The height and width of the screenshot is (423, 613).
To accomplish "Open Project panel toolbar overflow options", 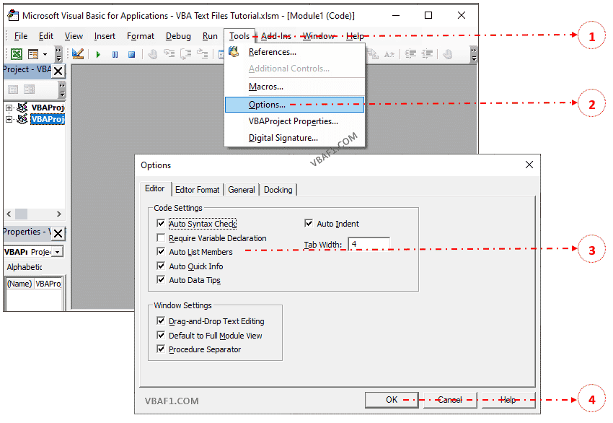I will click(62, 90).
